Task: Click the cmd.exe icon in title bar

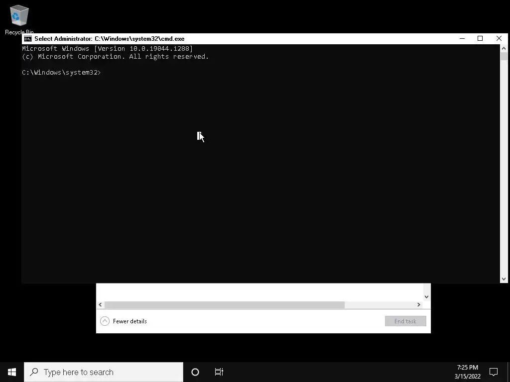Action: [x=28, y=39]
